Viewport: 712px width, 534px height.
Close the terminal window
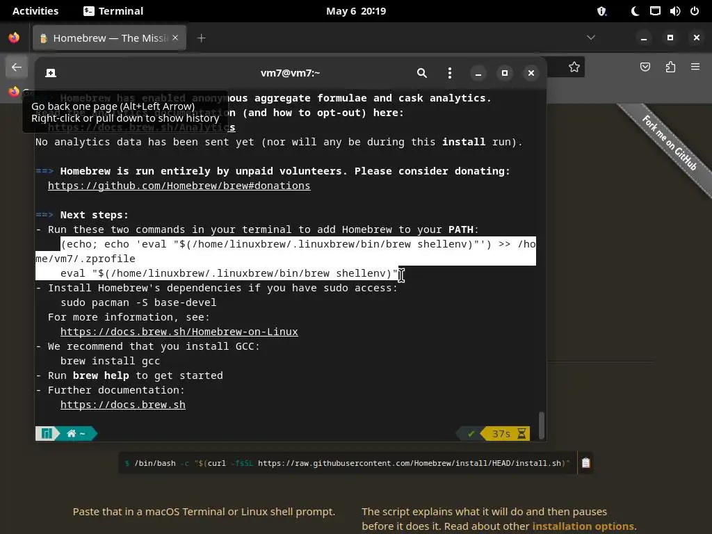pyautogui.click(x=531, y=73)
